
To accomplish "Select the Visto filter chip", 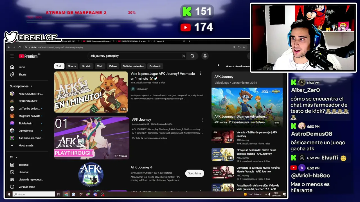I will (100, 66).
